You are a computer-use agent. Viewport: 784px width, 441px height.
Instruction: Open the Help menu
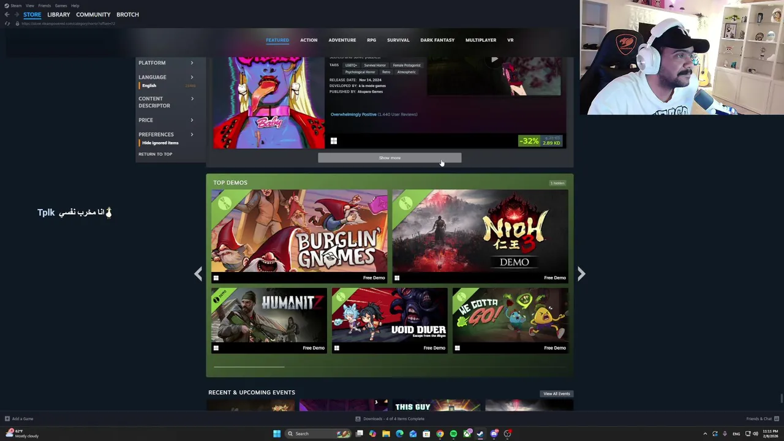[75, 6]
